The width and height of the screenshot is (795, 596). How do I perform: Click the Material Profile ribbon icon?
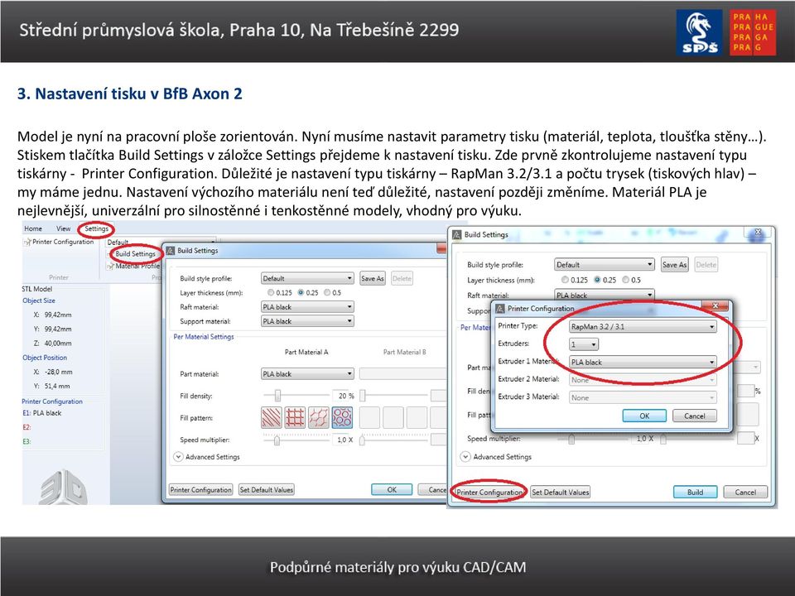tap(110, 266)
